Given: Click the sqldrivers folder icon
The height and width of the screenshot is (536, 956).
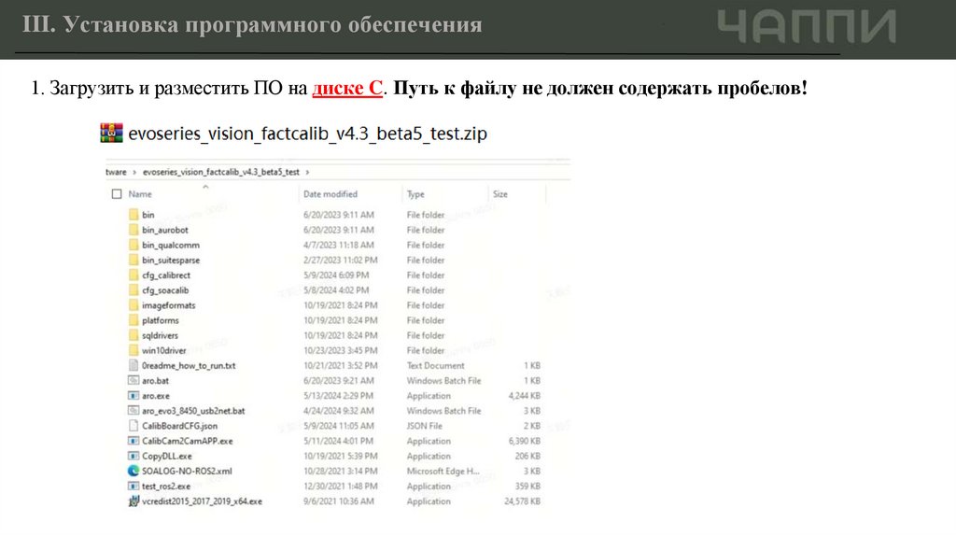Looking at the screenshot, I should tap(134, 335).
